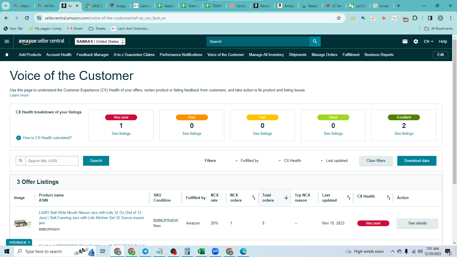The image size is (457, 257).
Task: Open the Windows notification center
Action: click(448, 252)
